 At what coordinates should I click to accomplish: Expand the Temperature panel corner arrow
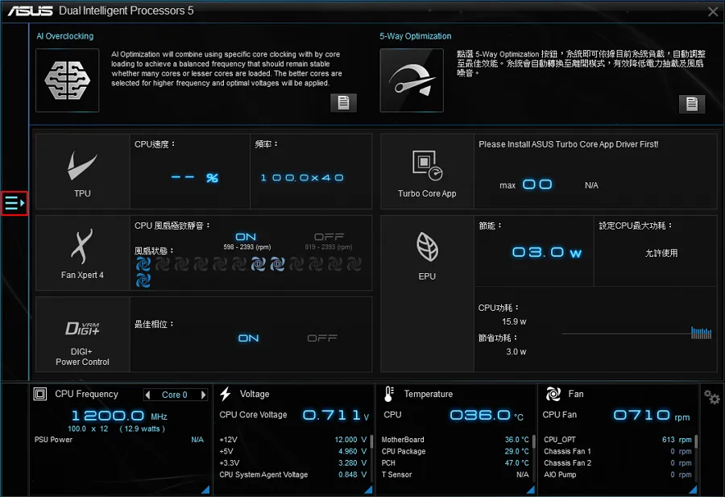[x=528, y=490]
